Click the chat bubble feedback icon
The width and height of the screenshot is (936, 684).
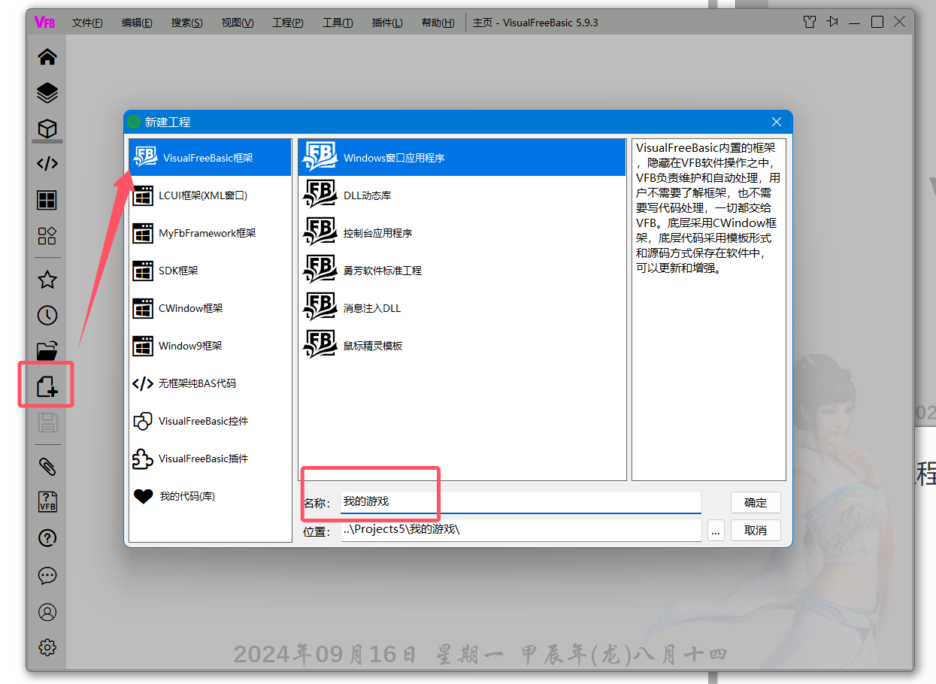pos(47,576)
